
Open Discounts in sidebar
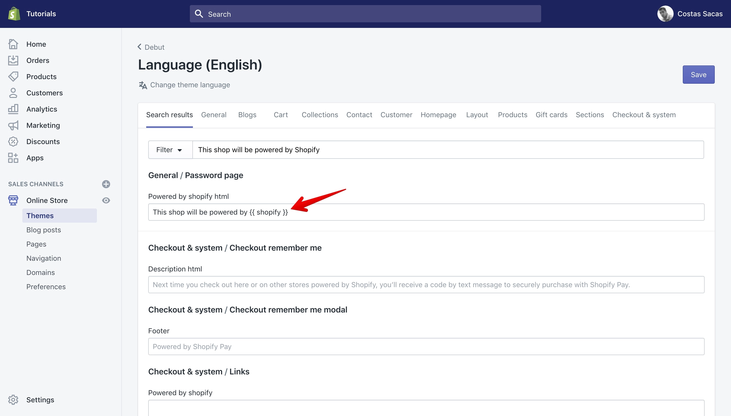point(43,142)
